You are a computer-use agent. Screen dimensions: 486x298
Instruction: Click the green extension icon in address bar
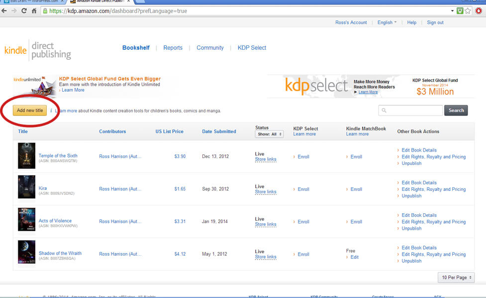click(x=460, y=11)
